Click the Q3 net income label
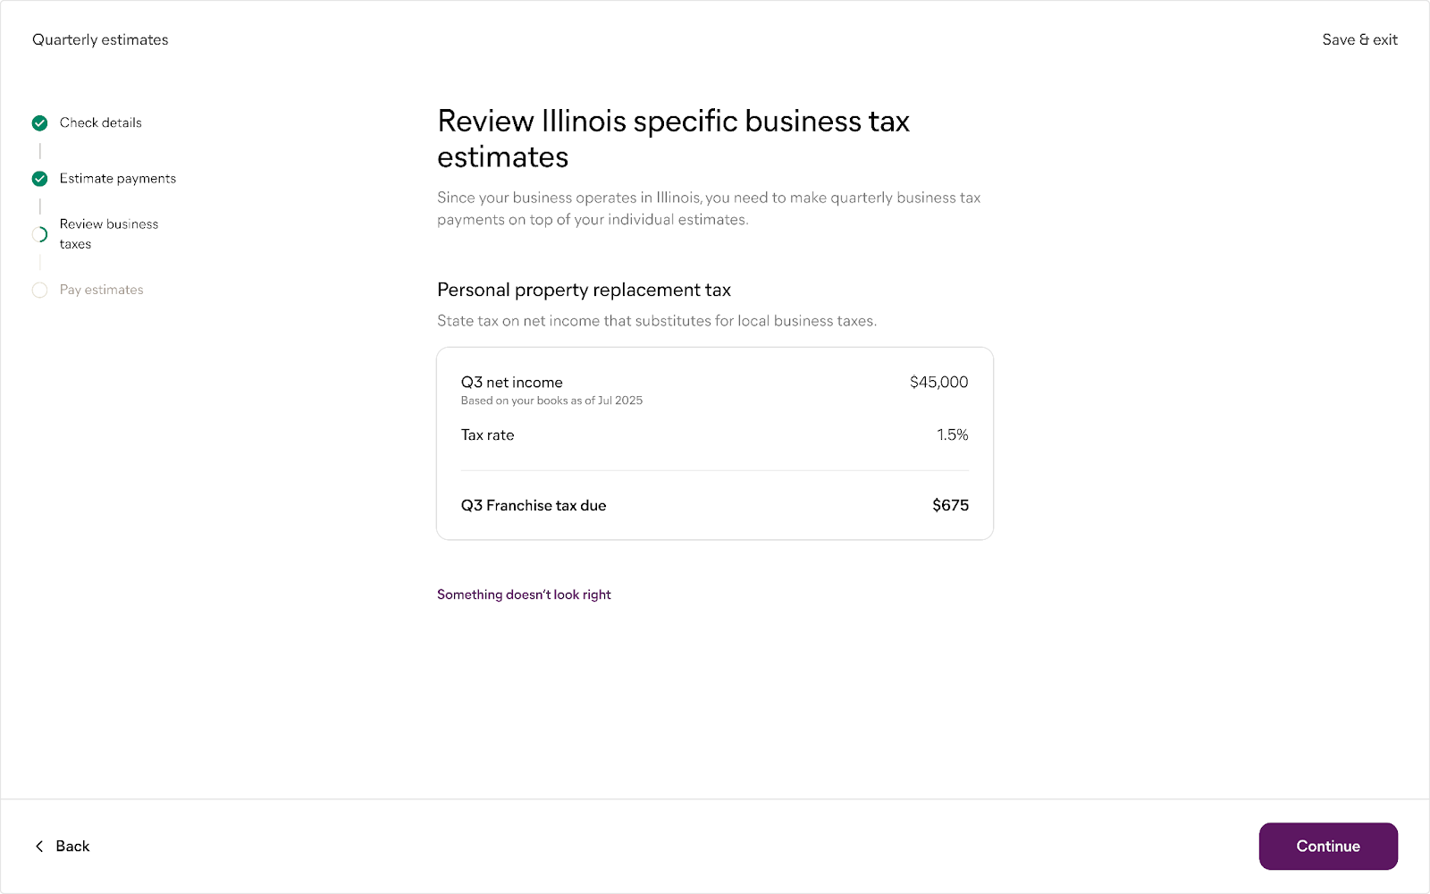Viewport: 1430px width, 894px height. pyautogui.click(x=511, y=382)
